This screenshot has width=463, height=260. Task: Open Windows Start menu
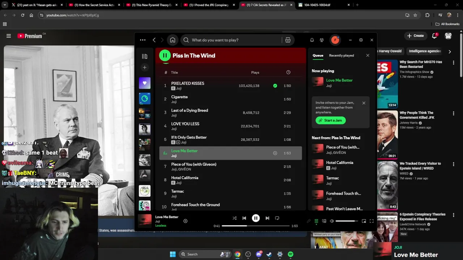click(x=173, y=254)
